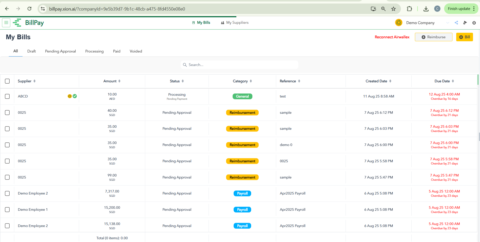Click the share icon in header
The width and height of the screenshot is (480, 242).
coord(456,23)
